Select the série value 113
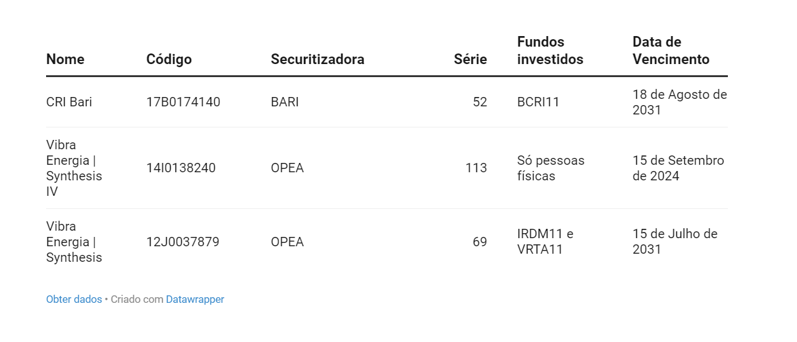This screenshot has width=797, height=342. click(x=476, y=168)
